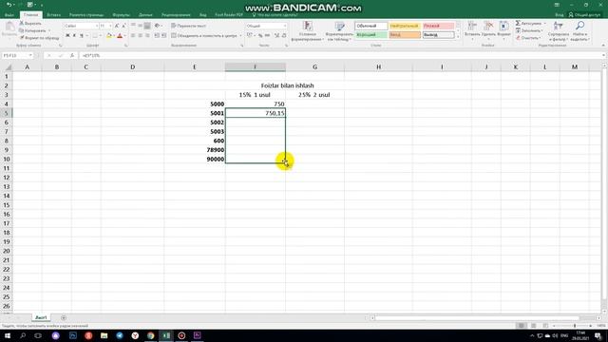Open the Clear (Очистить) dropdown
The height and width of the screenshot is (342, 608).
point(528,38)
